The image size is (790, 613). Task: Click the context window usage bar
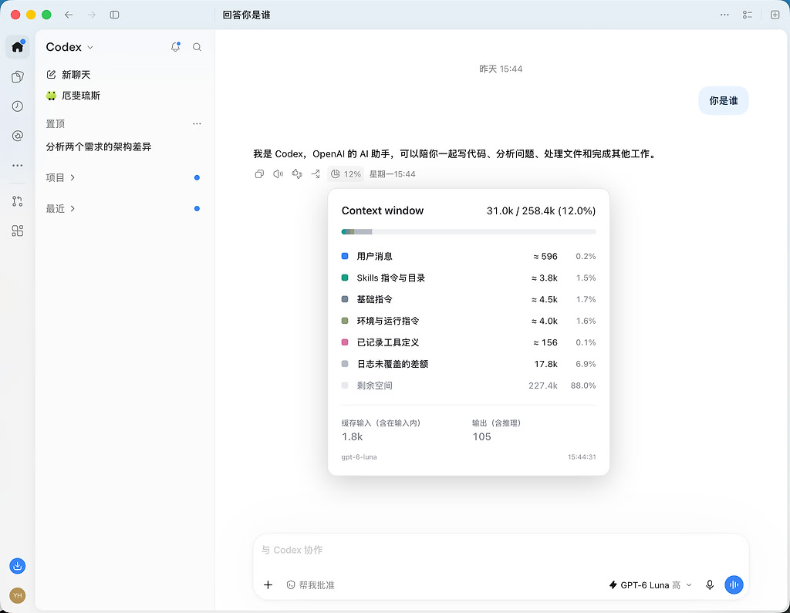[468, 231]
